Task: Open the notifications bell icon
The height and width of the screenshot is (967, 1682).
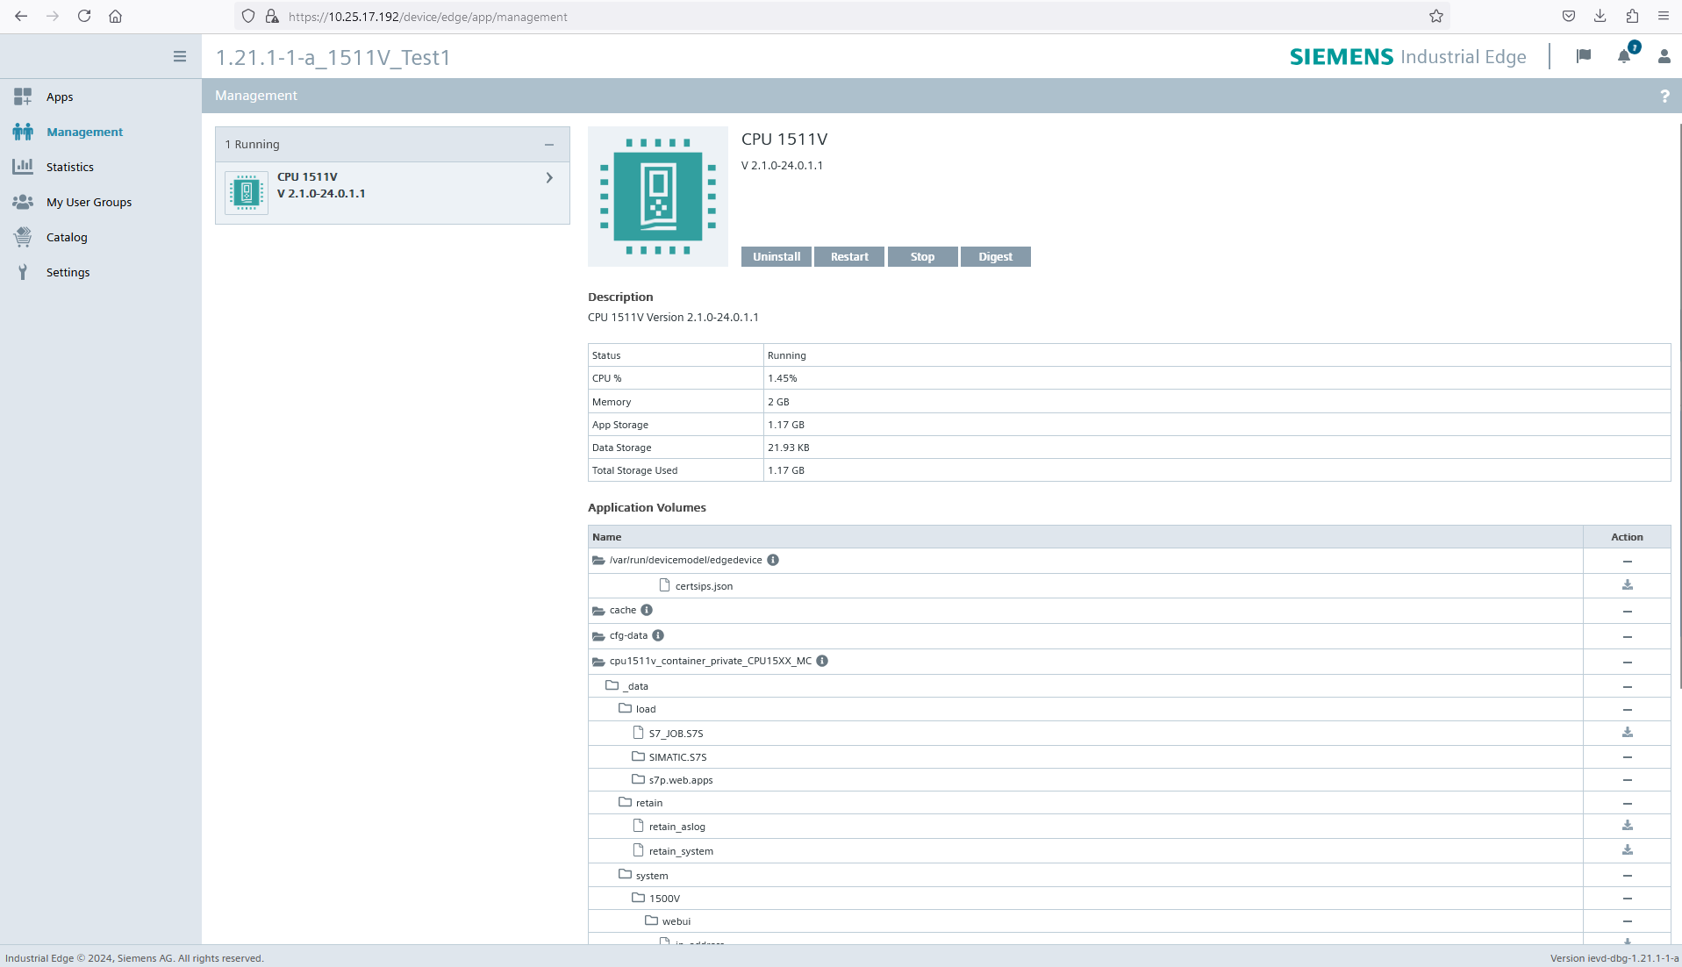Action: [x=1624, y=55]
